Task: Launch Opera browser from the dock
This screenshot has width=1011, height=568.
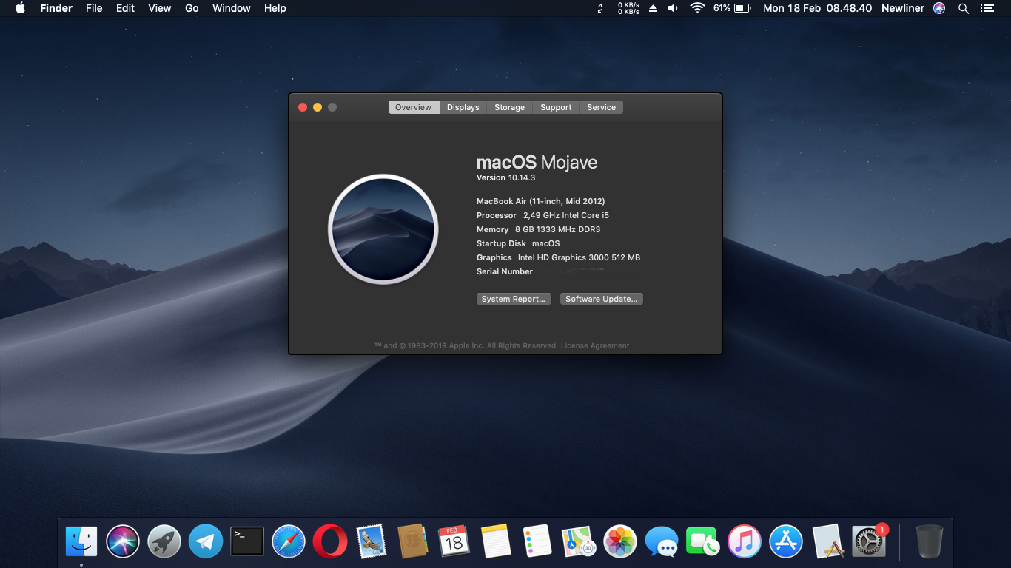Action: 330,541
